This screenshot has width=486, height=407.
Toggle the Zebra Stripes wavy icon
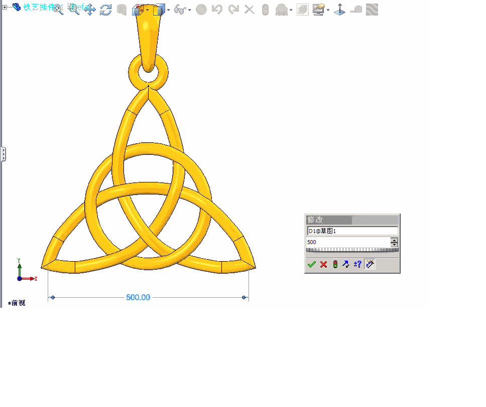[x=372, y=10]
